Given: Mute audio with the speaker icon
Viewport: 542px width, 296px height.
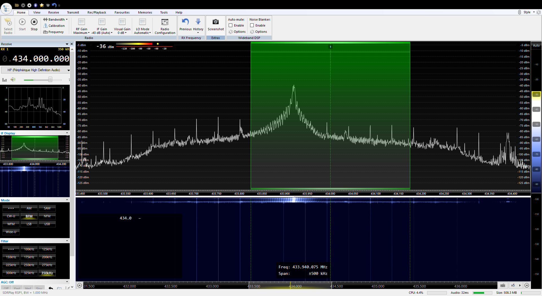Looking at the screenshot, I should 13,80.
